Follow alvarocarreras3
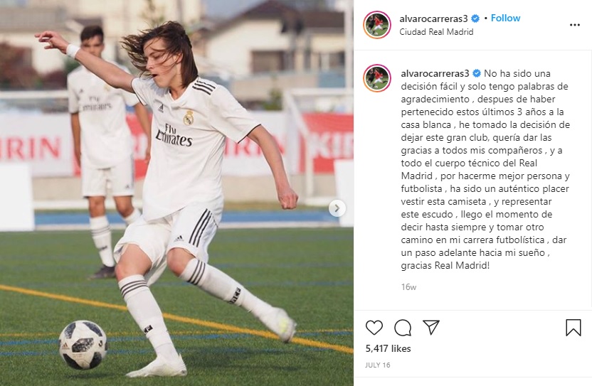This screenshot has width=592, height=386. [x=505, y=18]
